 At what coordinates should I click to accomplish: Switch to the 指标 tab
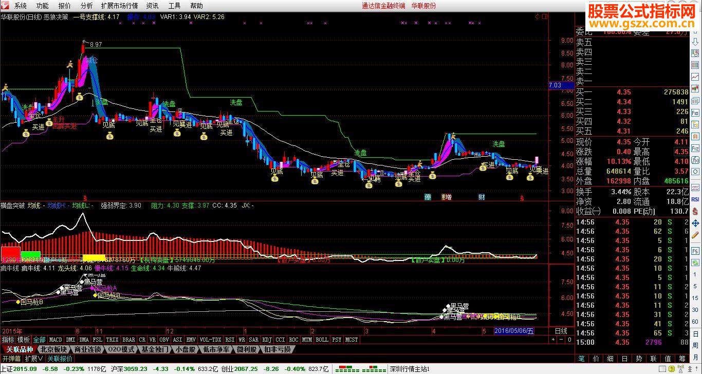[8, 340]
